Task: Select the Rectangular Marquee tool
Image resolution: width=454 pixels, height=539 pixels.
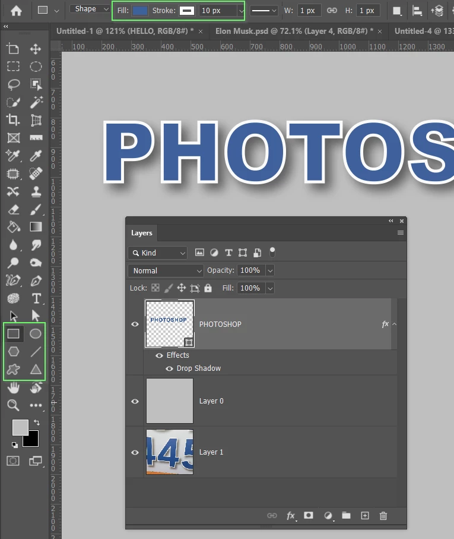Action: click(x=13, y=67)
